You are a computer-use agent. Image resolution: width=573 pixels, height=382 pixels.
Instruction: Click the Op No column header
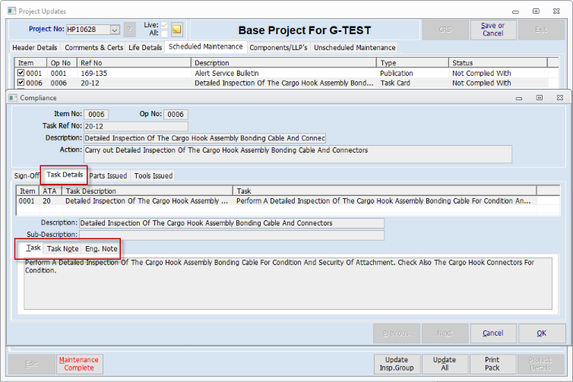(x=62, y=63)
